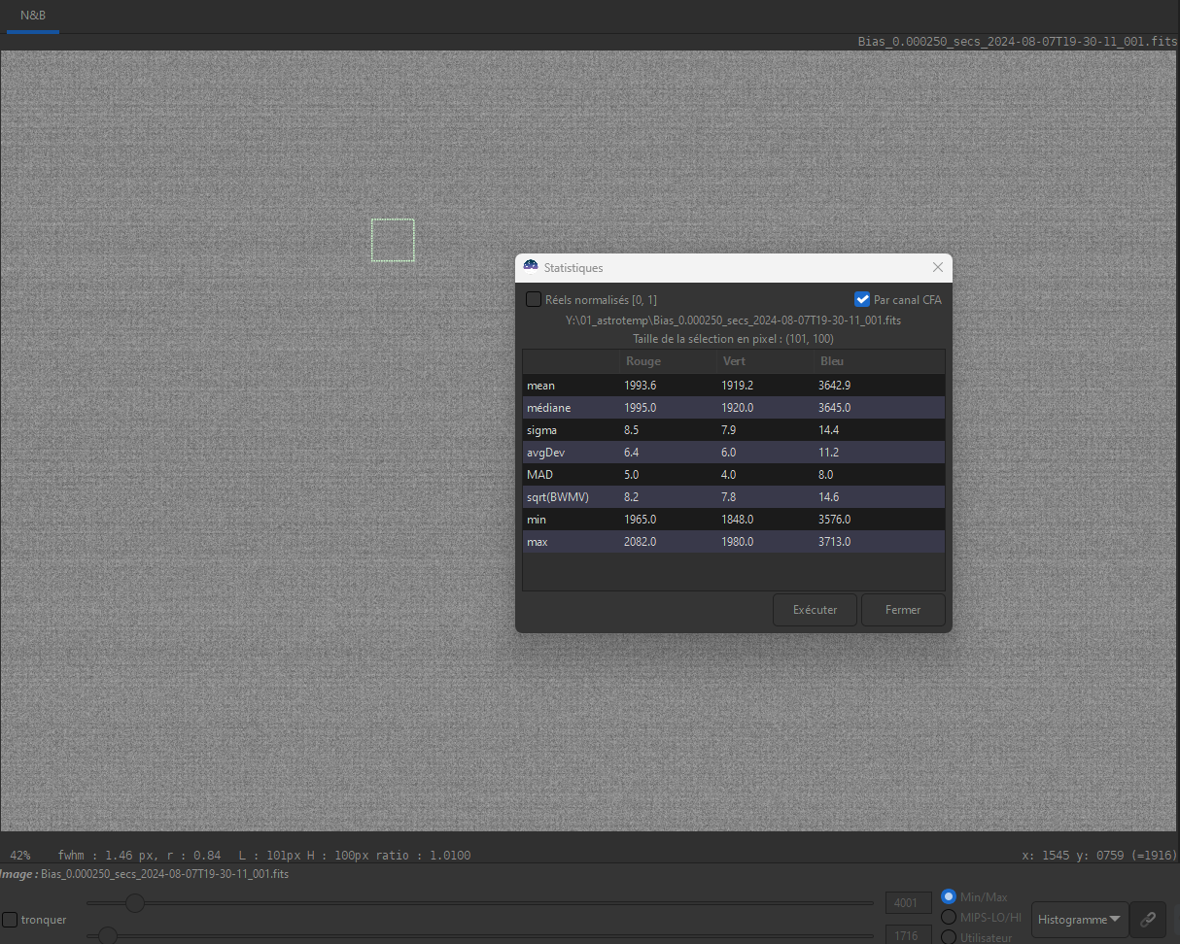Click the Image file name label at bottom

pos(164,874)
